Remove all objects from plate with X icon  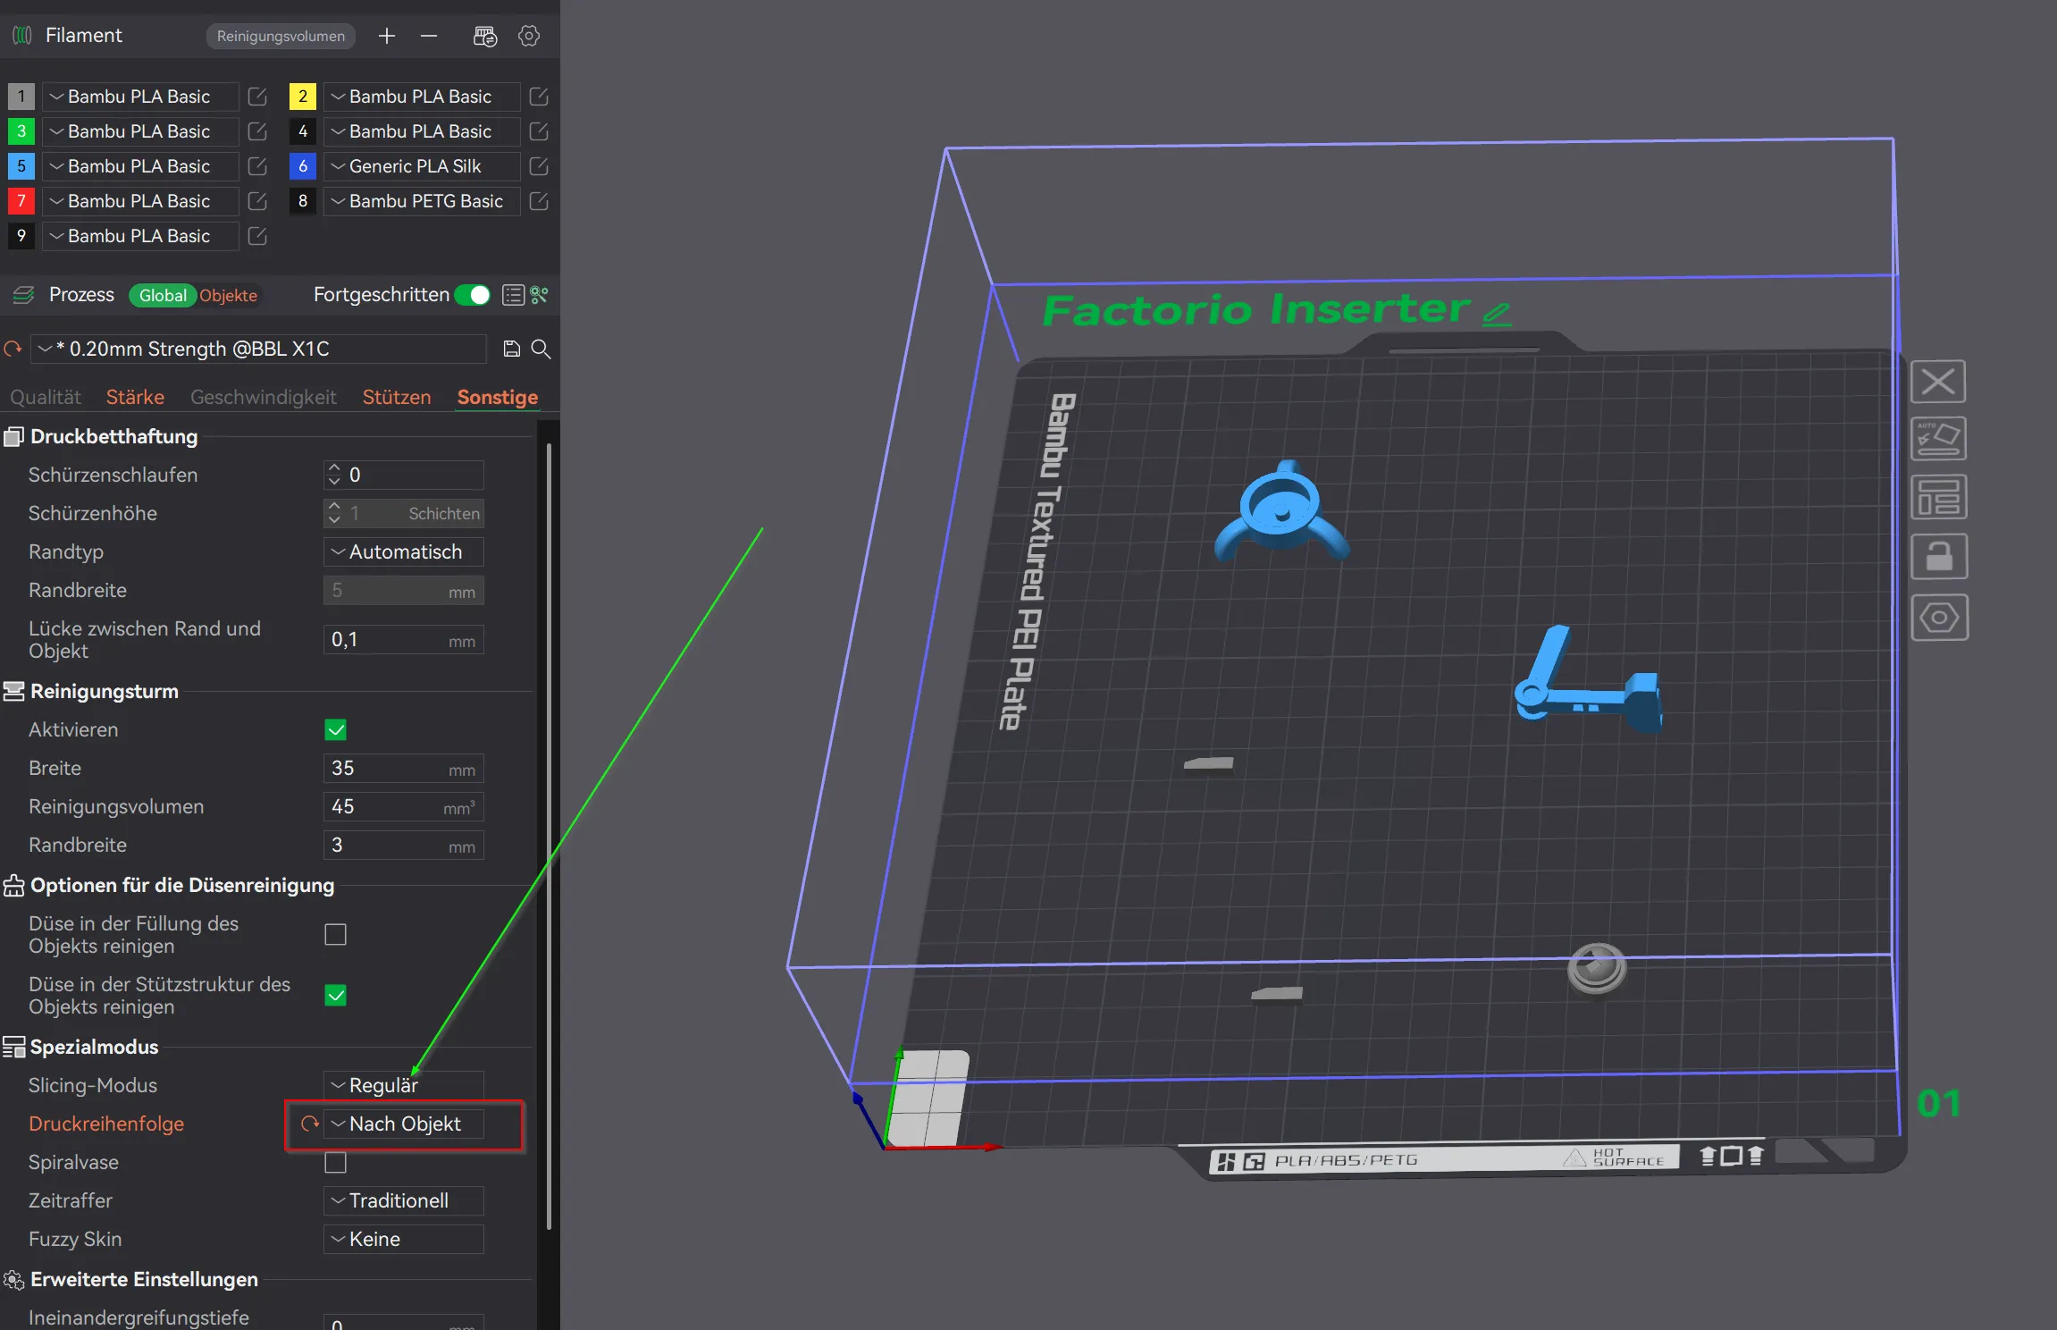1938,382
